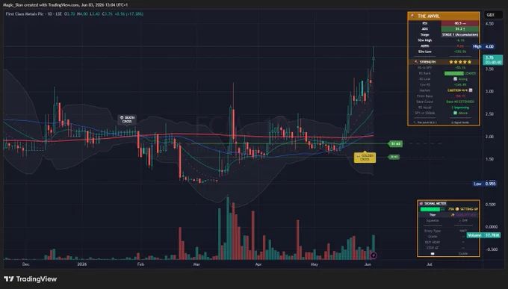Click the lower green S2 level tag

pyautogui.click(x=394, y=157)
